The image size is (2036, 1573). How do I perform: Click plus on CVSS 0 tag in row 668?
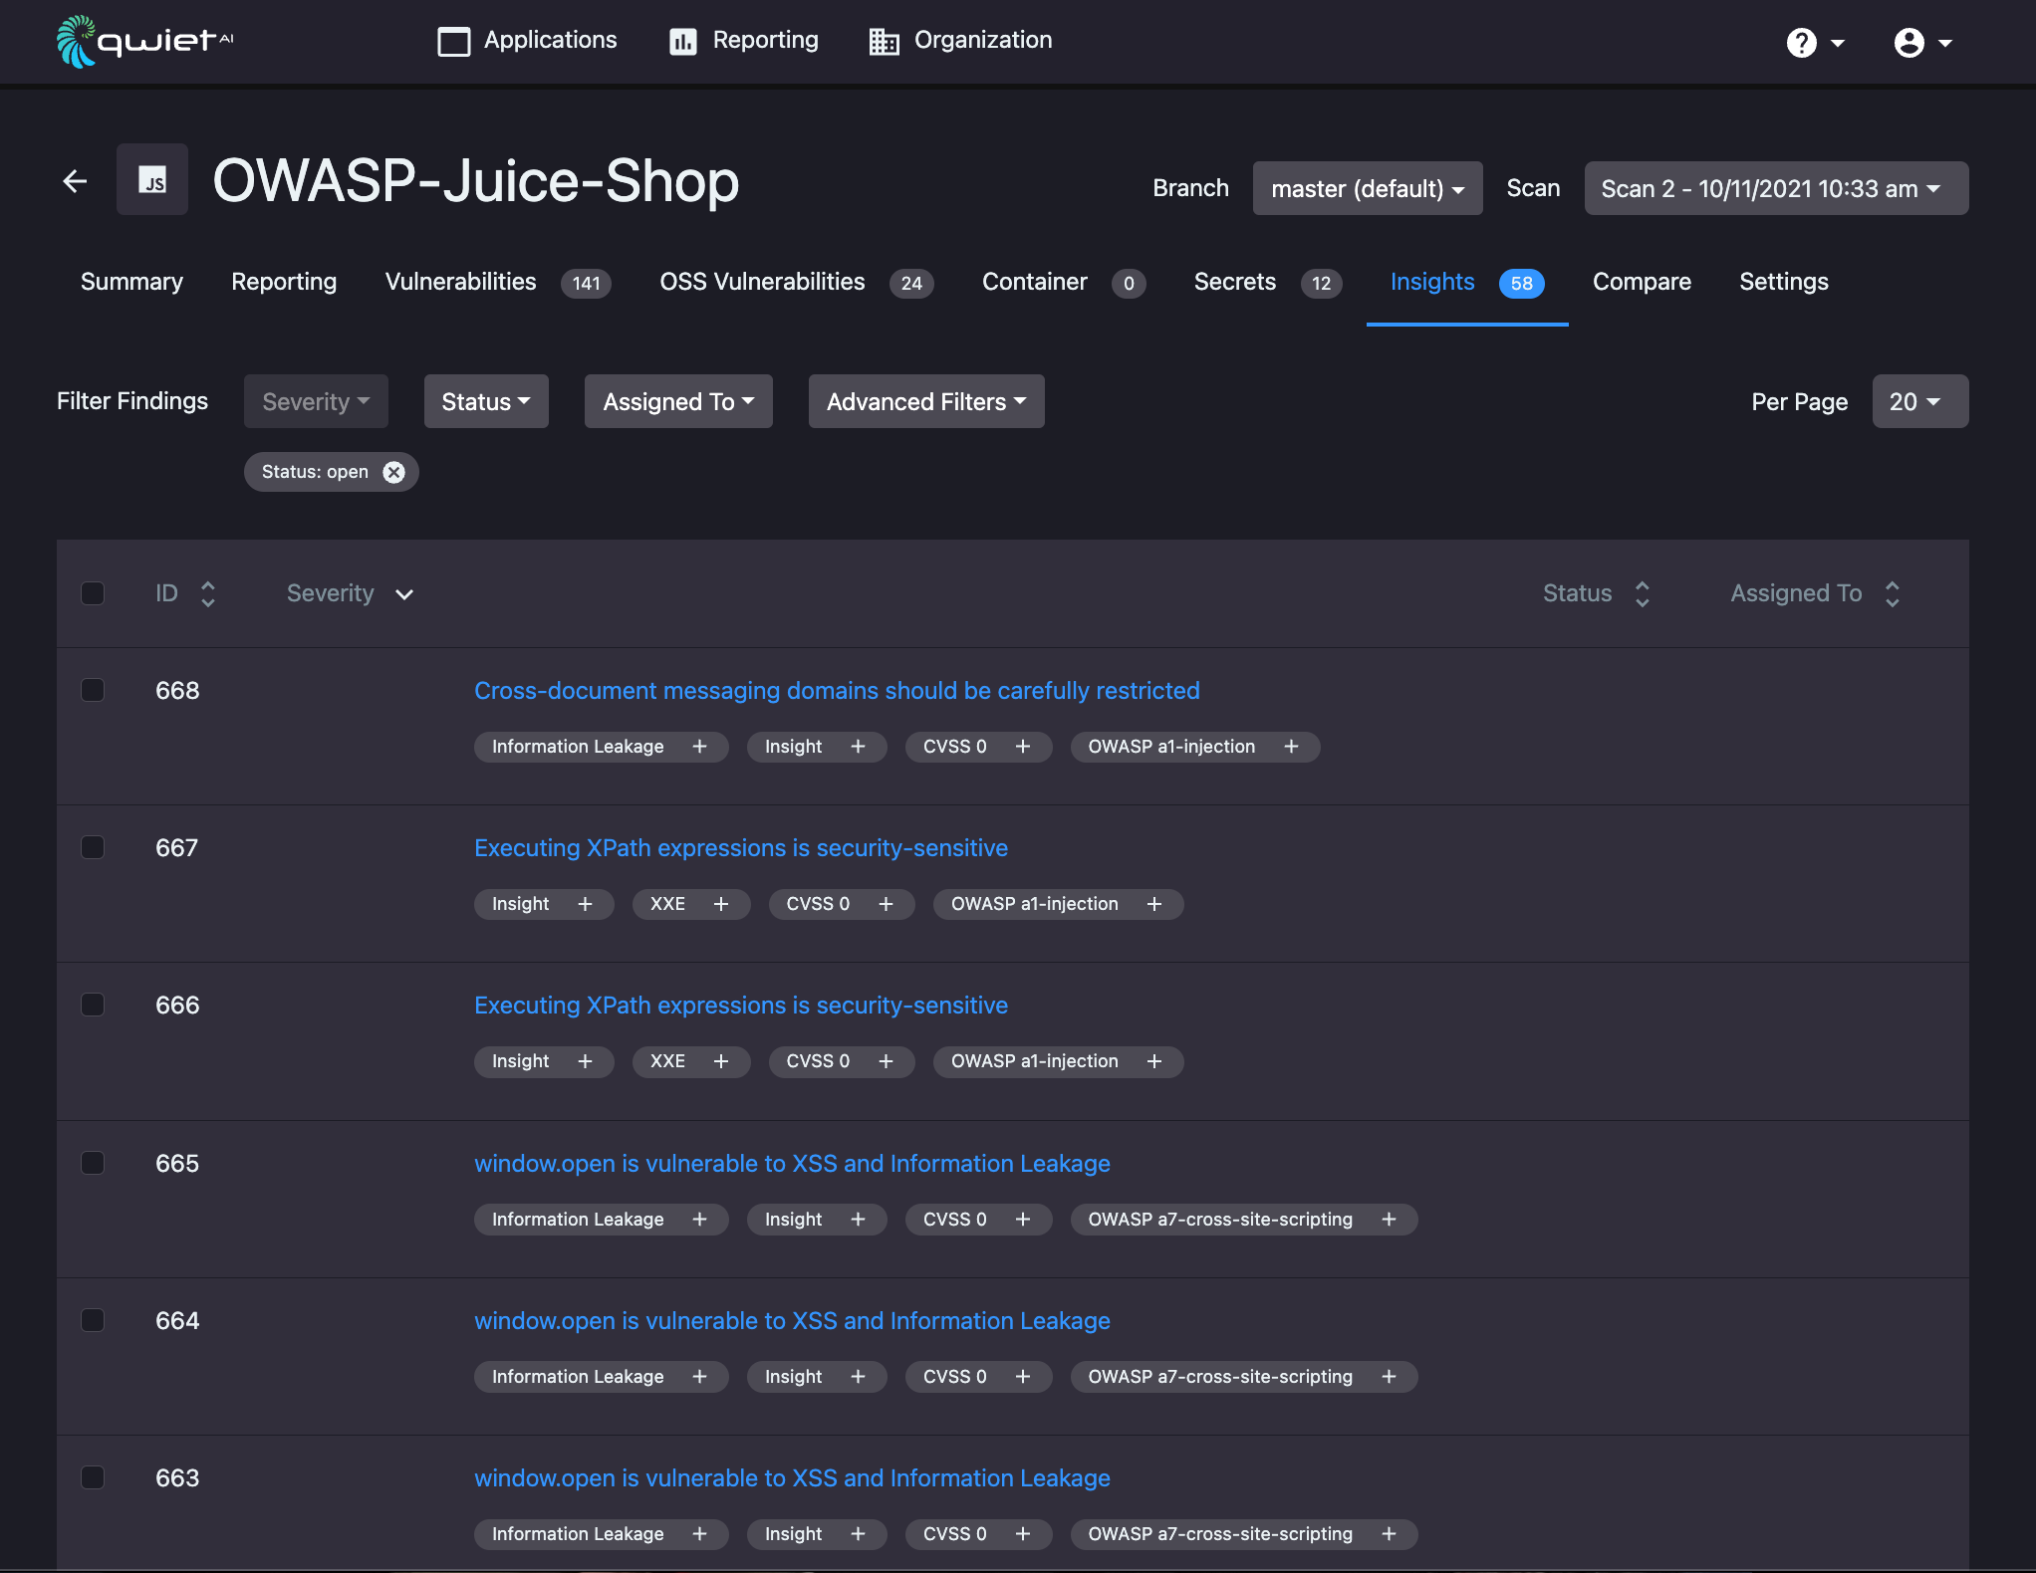point(1023,747)
